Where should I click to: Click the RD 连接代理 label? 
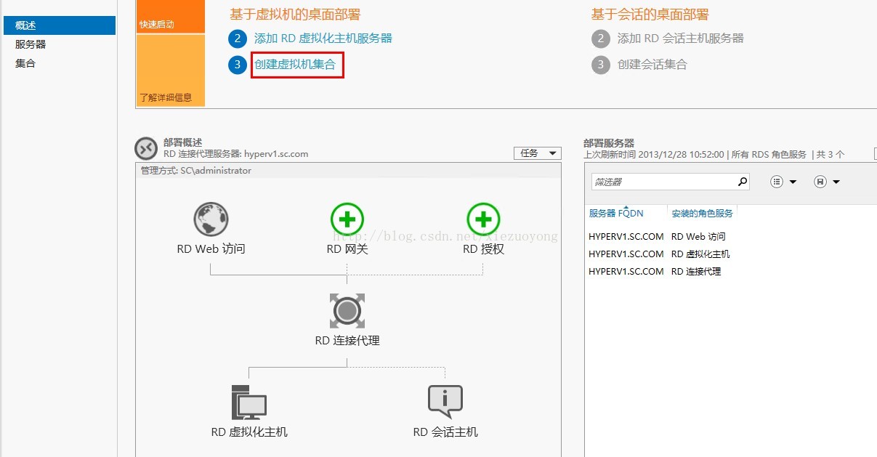(x=347, y=340)
